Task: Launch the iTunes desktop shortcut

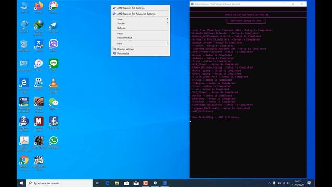Action: [x=38, y=65]
